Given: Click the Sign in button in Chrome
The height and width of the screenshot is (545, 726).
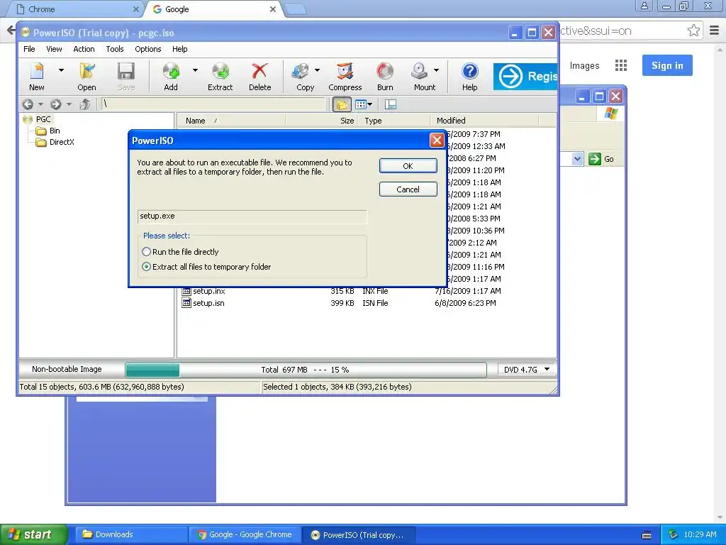Looking at the screenshot, I should pos(667,65).
